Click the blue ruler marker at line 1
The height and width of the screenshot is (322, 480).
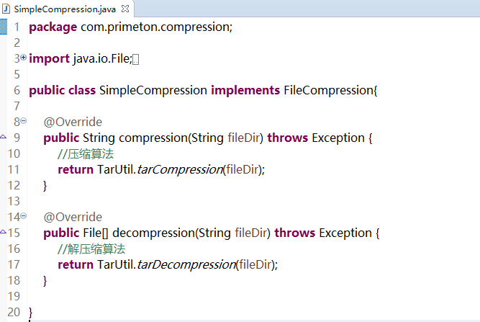click(3, 27)
